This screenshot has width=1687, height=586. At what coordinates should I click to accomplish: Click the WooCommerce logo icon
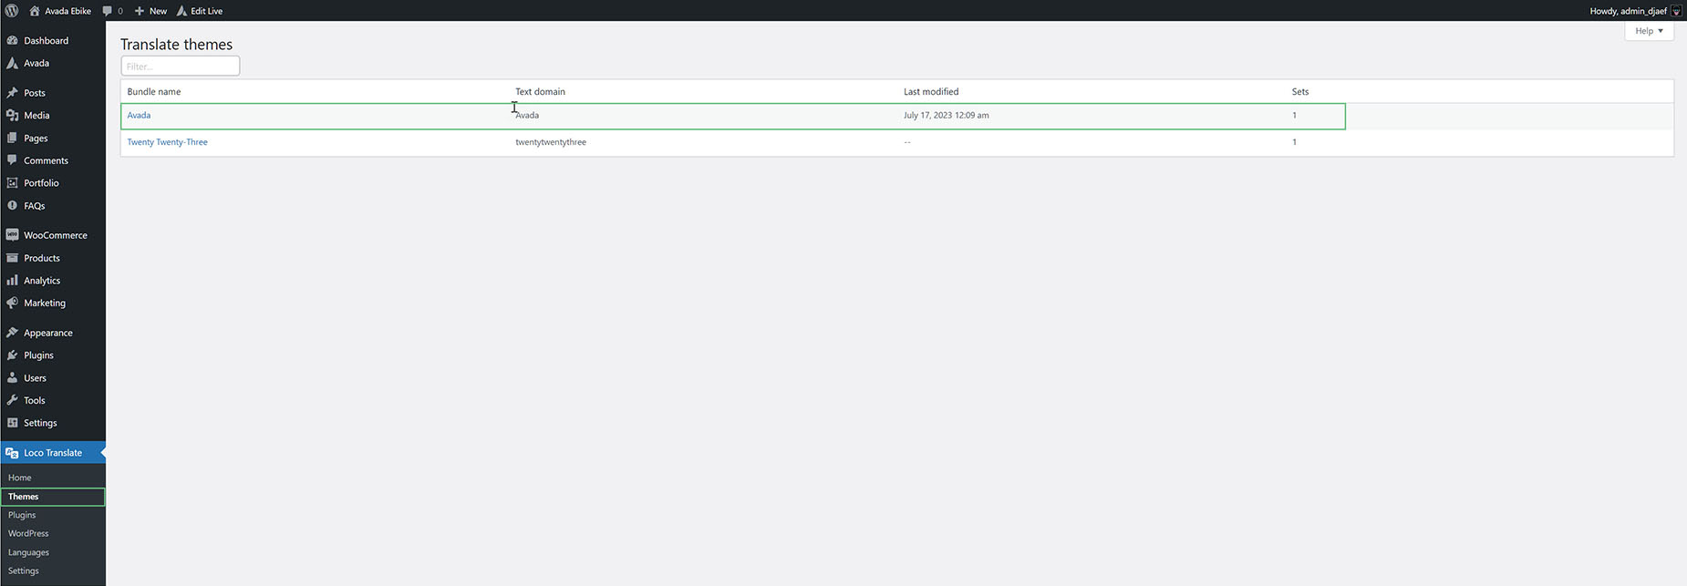(12, 235)
